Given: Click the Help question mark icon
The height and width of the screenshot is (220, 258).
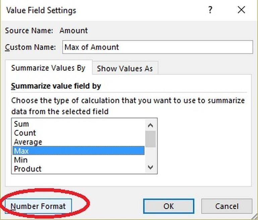Looking at the screenshot, I should pos(210,10).
